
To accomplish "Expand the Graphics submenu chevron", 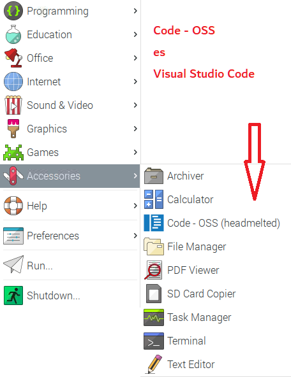I will point(135,129).
